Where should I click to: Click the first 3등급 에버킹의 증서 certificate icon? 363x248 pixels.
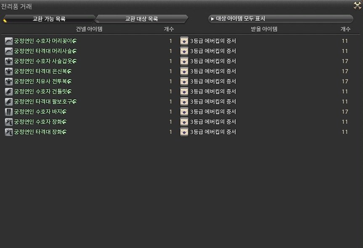(184, 41)
